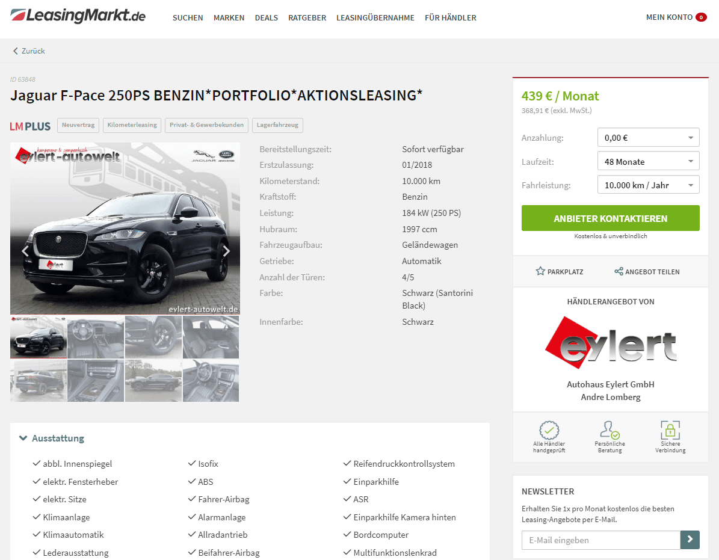
Task: Show the next car photo arrow
Action: click(x=226, y=251)
